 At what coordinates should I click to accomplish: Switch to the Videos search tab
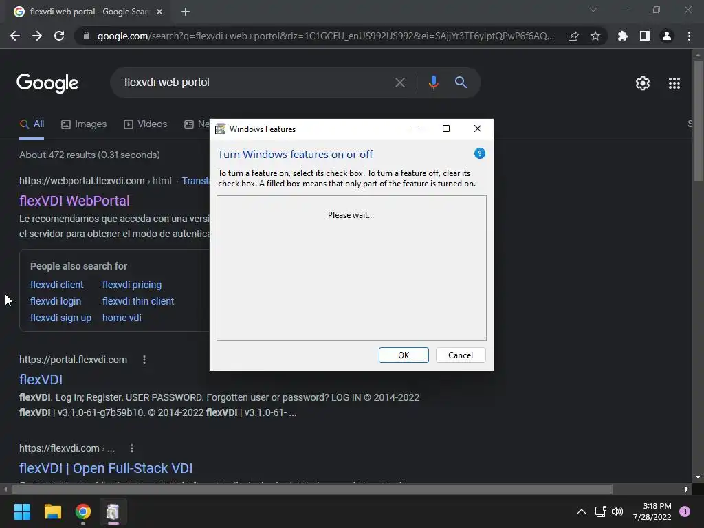pos(146,124)
